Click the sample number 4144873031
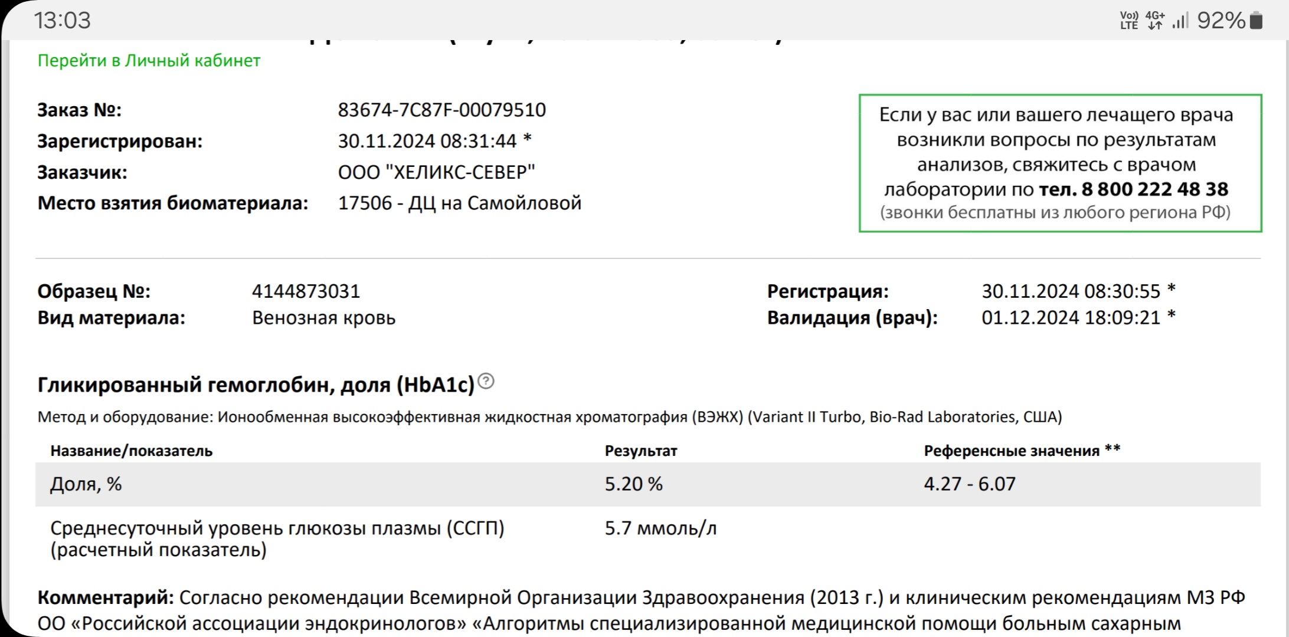This screenshot has height=637, width=1289. coord(306,291)
